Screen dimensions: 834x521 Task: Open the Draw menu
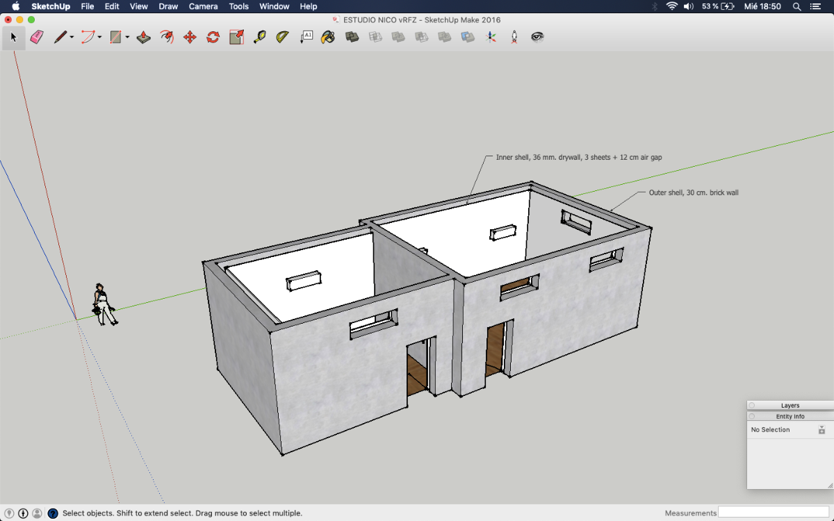[168, 6]
